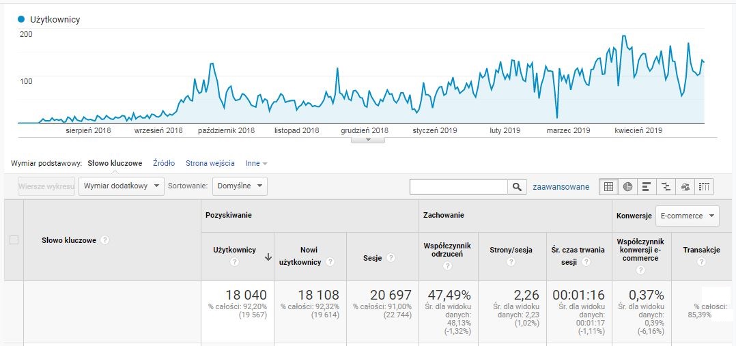
Task: Click the 20 697 sessions total value
Action: (391, 295)
